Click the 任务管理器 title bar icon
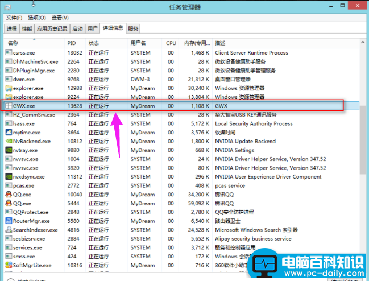 tap(8, 7)
